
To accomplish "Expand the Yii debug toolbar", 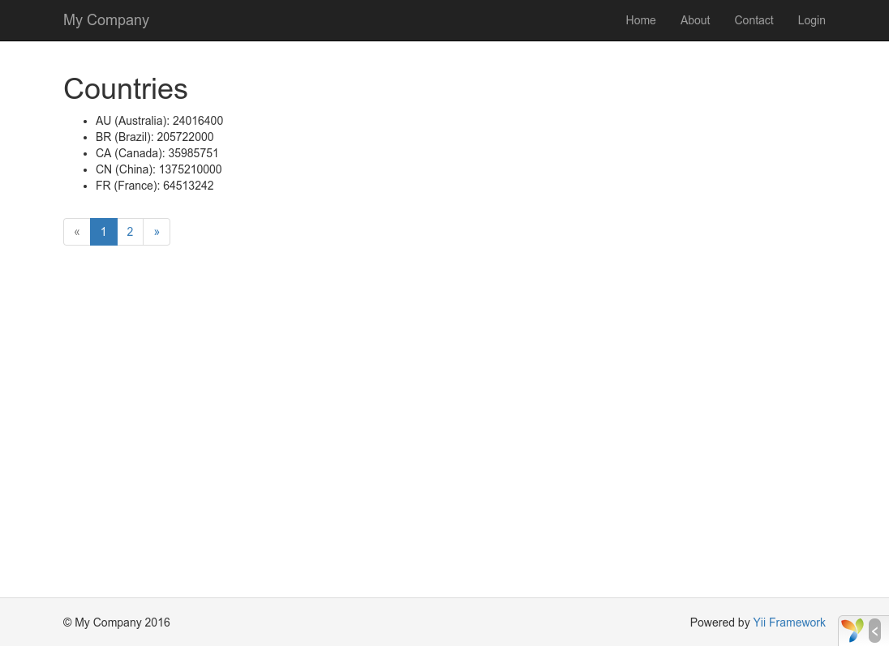I will click(874, 631).
